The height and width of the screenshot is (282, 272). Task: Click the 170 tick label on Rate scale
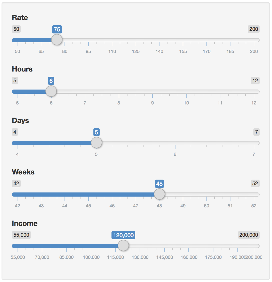(207, 51)
